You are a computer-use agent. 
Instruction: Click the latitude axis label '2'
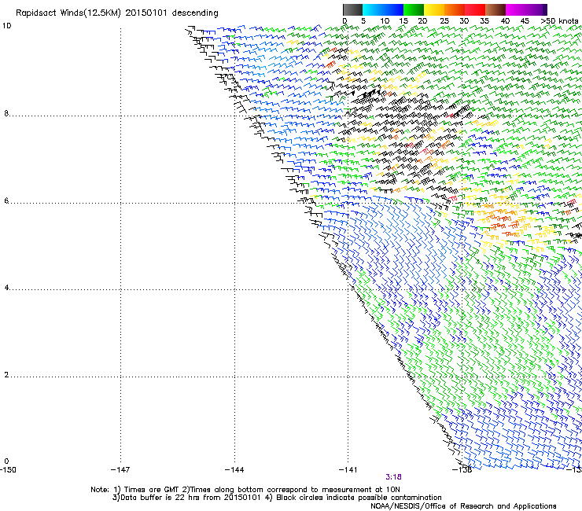click(x=6, y=374)
